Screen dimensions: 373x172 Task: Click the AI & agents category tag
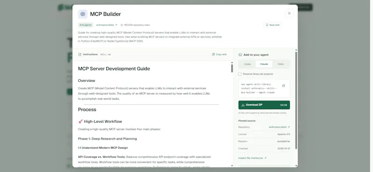coord(85,25)
